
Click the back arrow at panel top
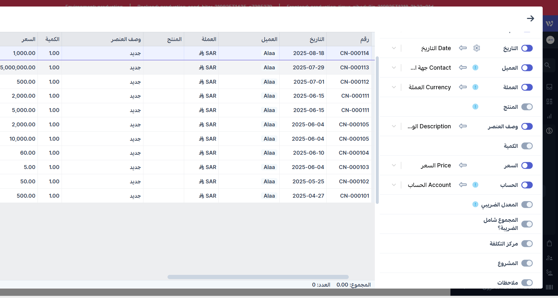tap(530, 19)
